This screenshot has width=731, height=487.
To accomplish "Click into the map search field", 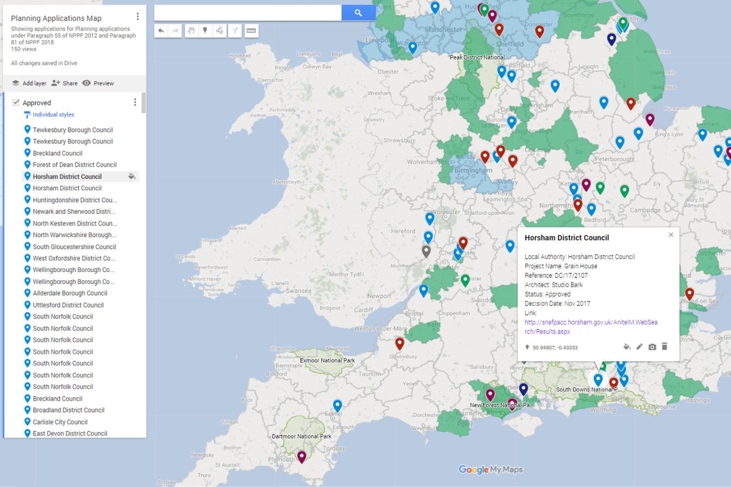I will [247, 13].
